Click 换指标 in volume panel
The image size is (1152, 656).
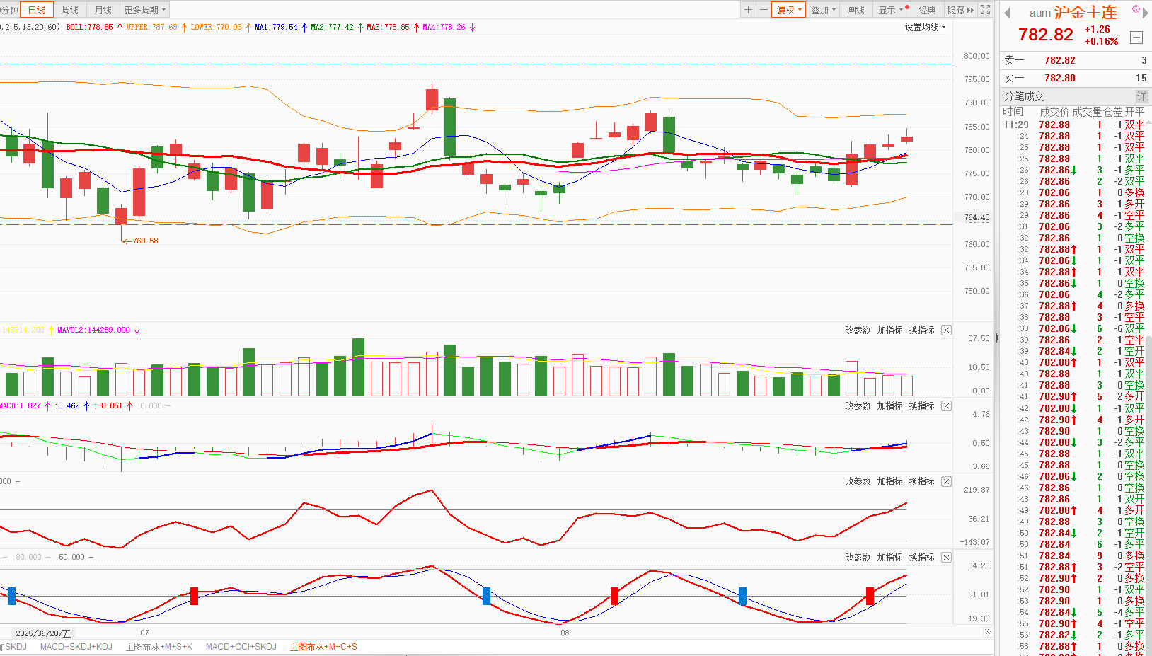[922, 330]
